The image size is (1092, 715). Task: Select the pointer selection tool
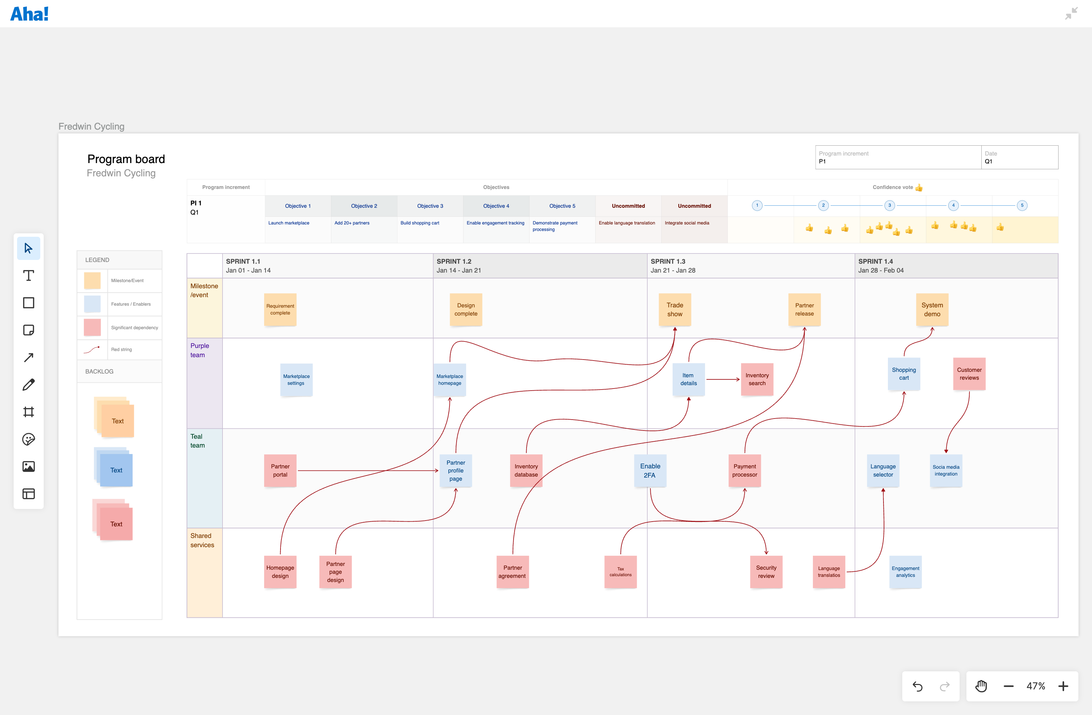click(28, 248)
